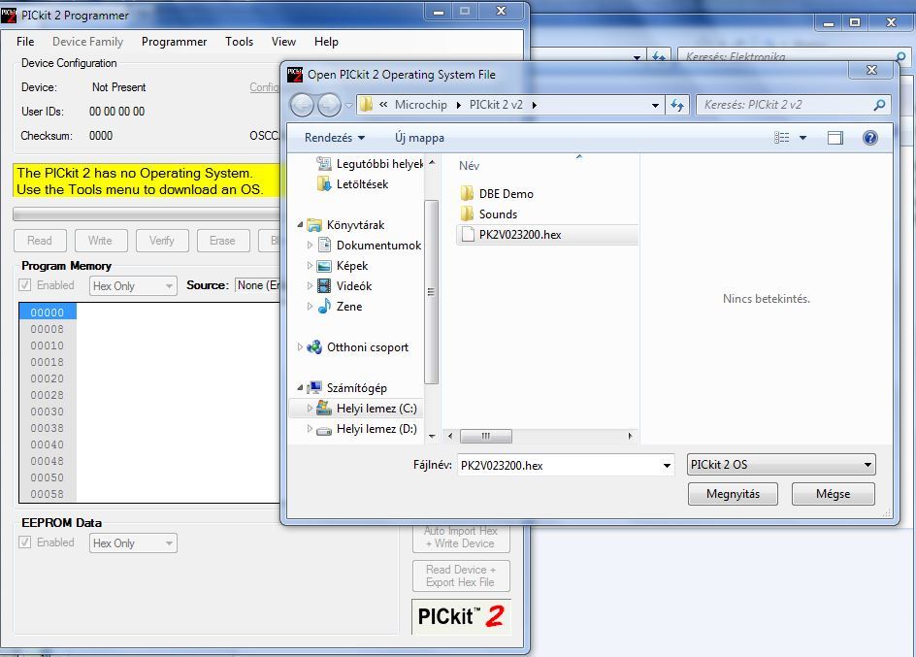The image size is (916, 657).
Task: Click the PICkit 2 Programmer title bar icon
Action: click(x=9, y=16)
